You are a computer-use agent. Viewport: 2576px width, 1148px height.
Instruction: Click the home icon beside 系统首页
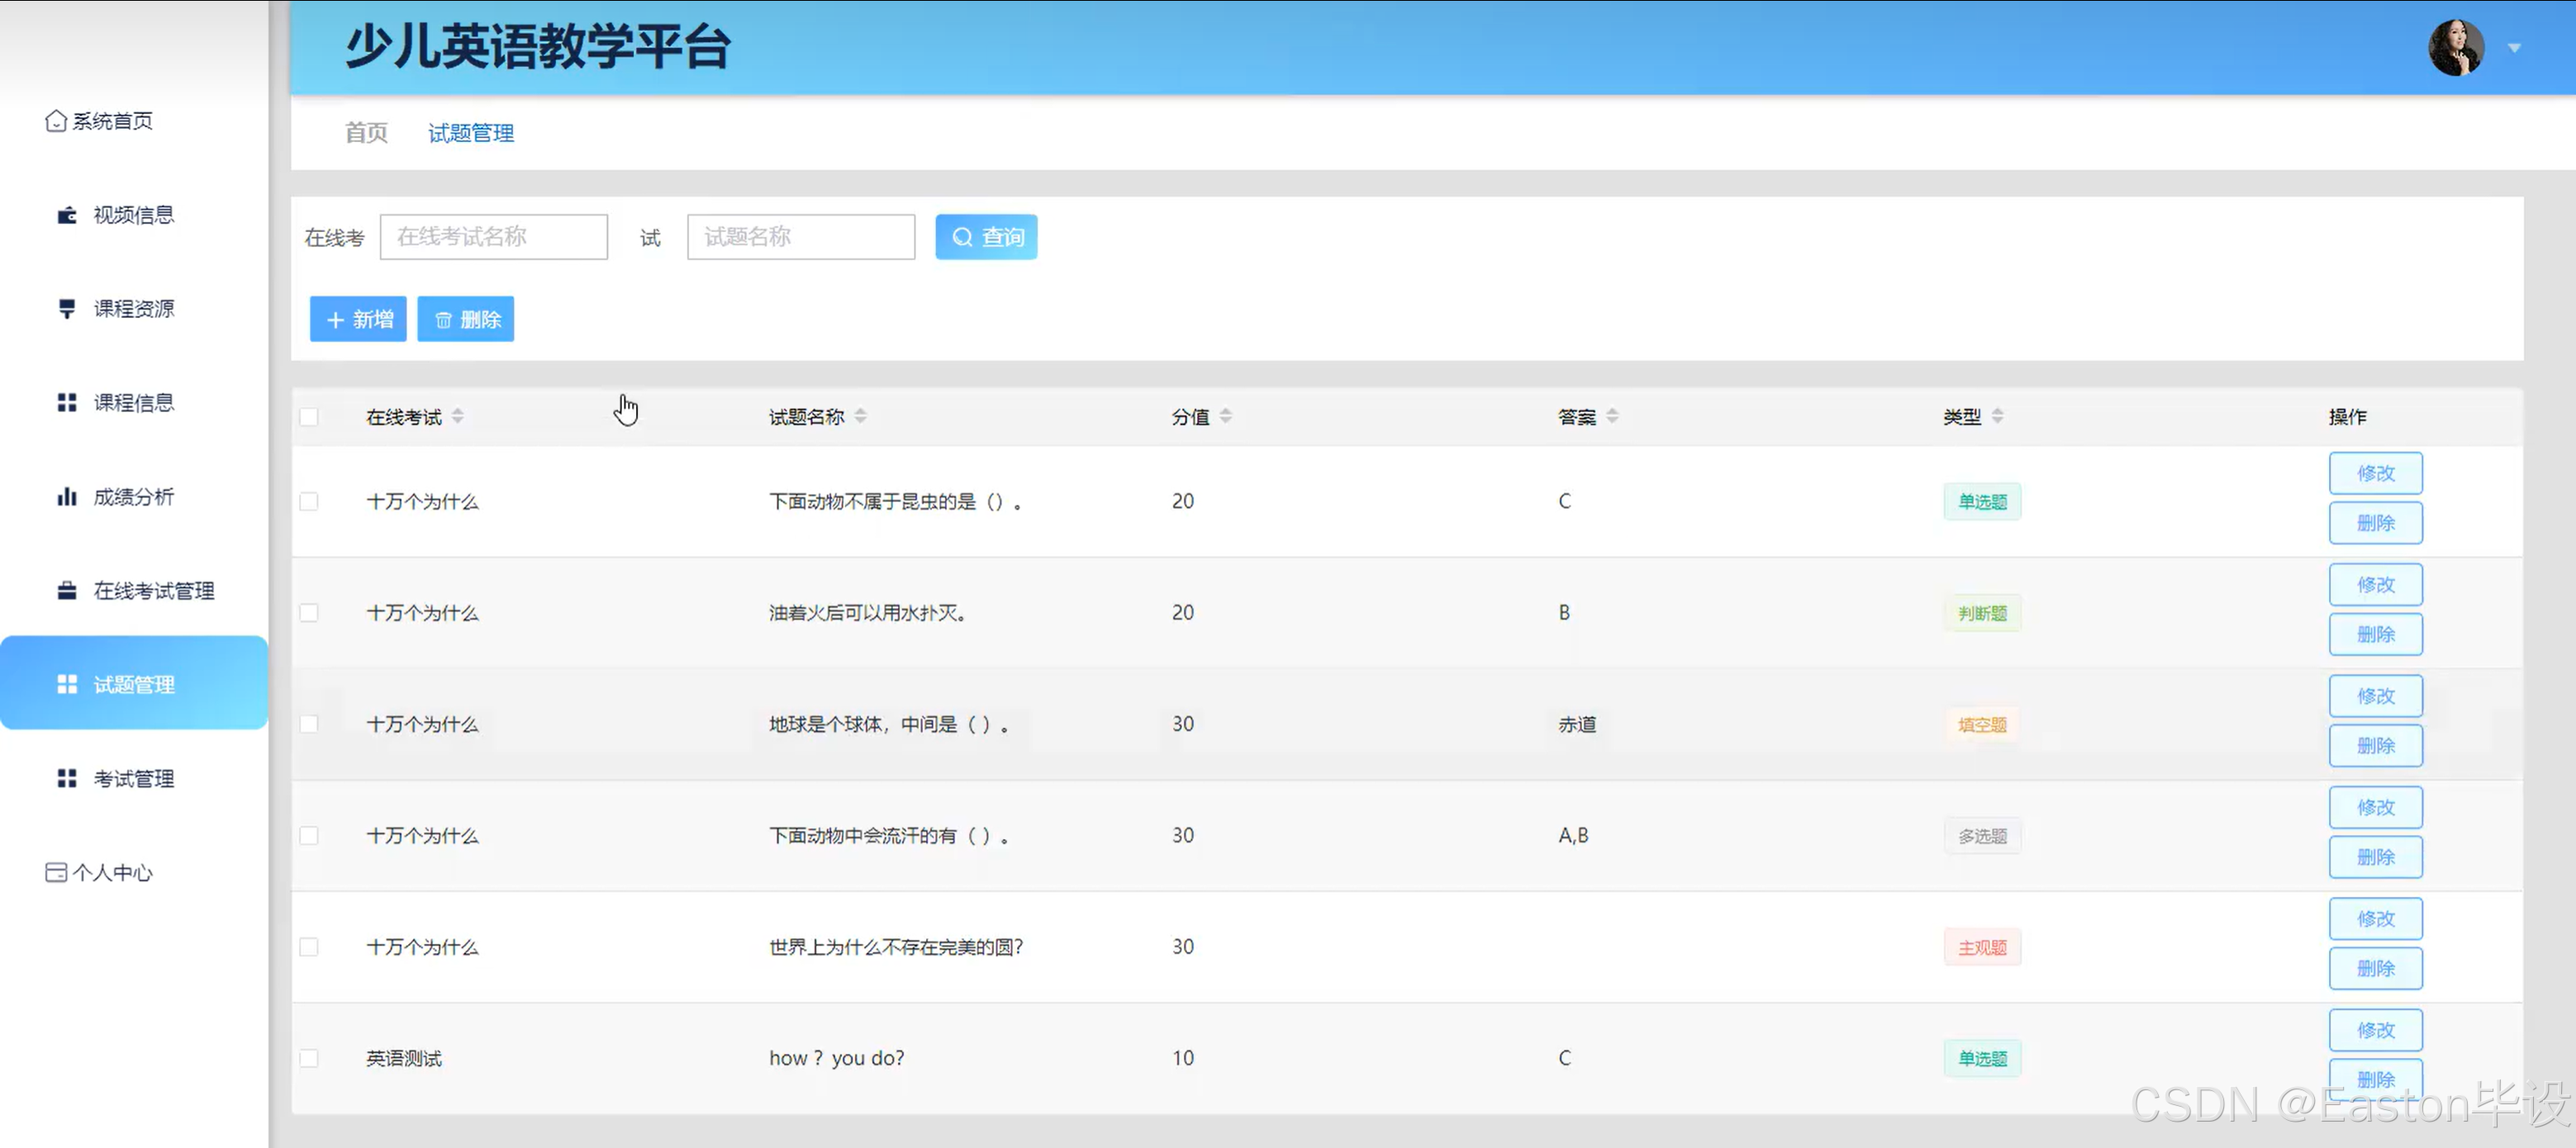[x=56, y=121]
